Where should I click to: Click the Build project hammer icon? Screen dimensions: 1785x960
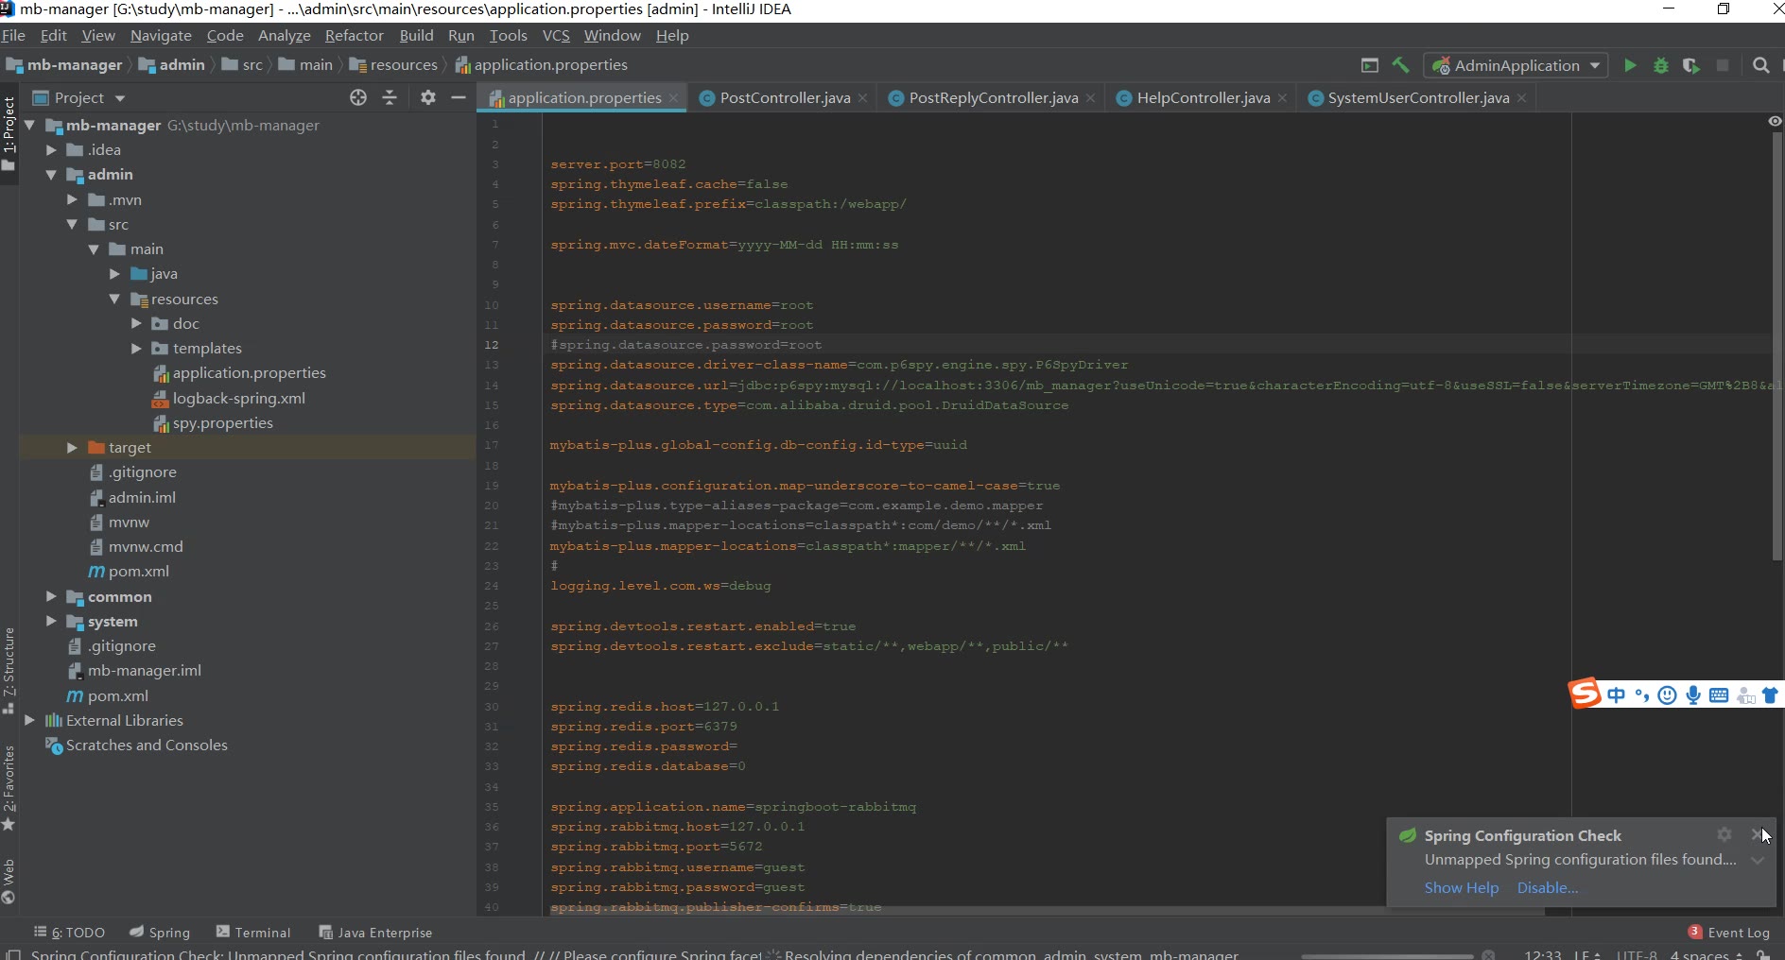[1400, 65]
